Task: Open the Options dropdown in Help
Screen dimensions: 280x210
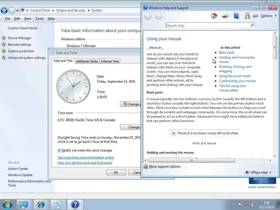Action: (x=269, y=16)
